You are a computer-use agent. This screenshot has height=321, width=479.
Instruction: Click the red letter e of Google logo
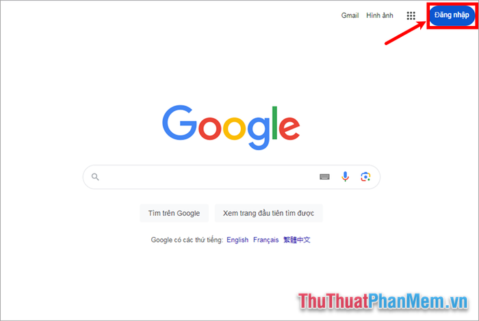pyautogui.click(x=289, y=128)
